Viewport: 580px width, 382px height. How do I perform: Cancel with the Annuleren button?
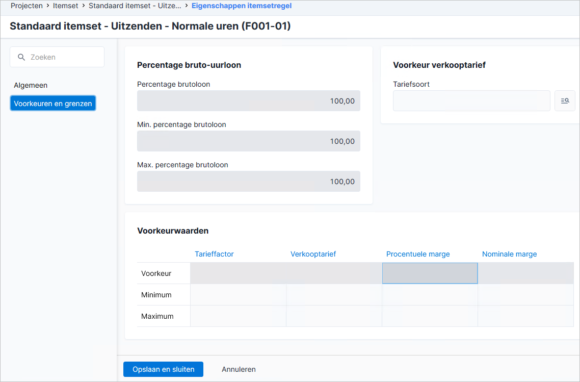point(239,369)
